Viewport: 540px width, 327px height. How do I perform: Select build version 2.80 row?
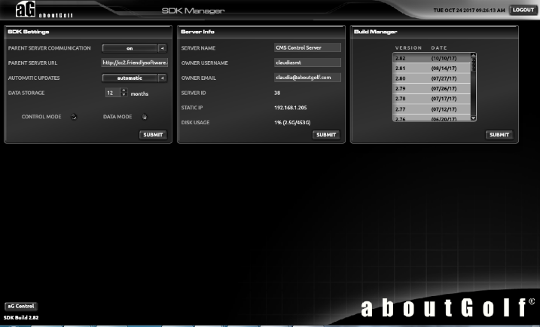pos(432,78)
